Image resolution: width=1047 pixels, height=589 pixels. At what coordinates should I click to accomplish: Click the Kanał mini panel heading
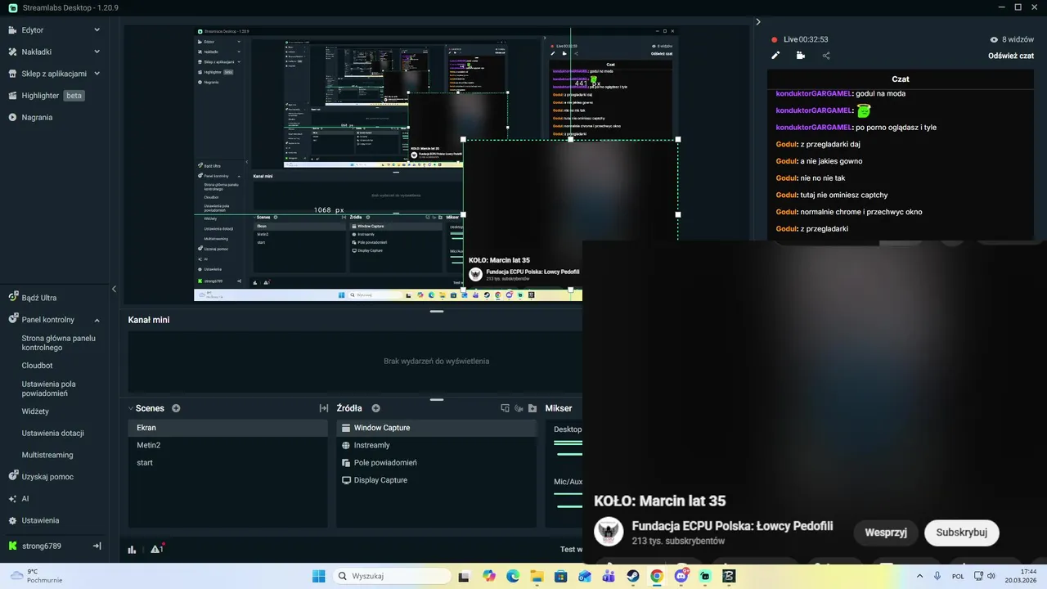(x=149, y=320)
